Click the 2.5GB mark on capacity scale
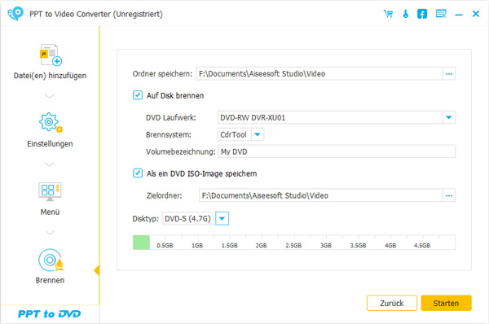Viewport: 489px width, 324px height. pyautogui.click(x=293, y=246)
